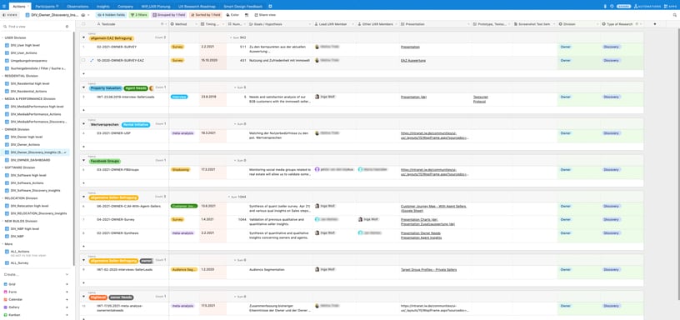Screen dimensions: 680x320
Task: Collapse the Create section chevron
Action: point(67,274)
